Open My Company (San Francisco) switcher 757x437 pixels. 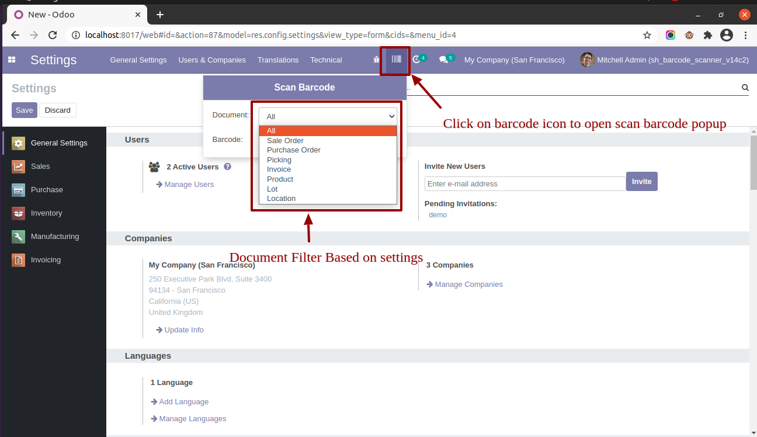[515, 60]
